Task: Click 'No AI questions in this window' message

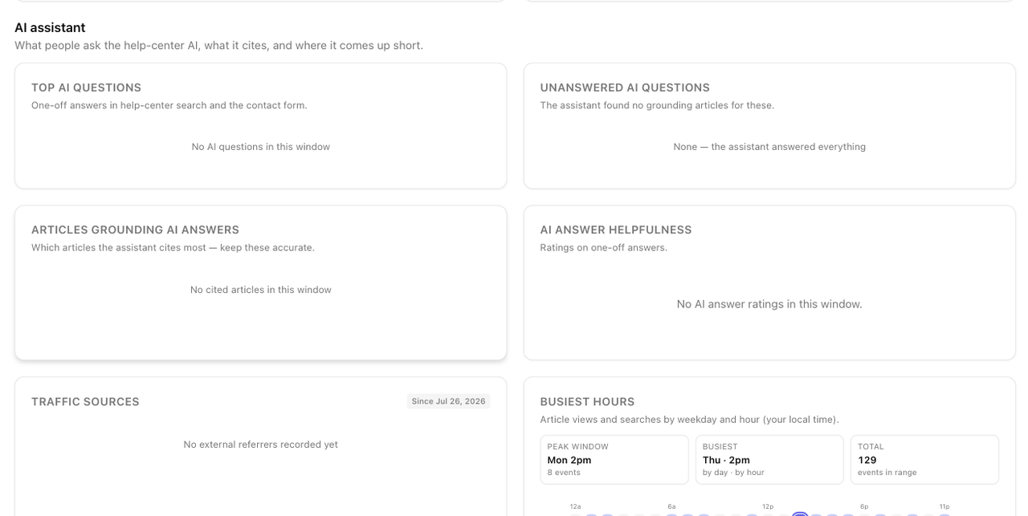Action: coord(261,147)
